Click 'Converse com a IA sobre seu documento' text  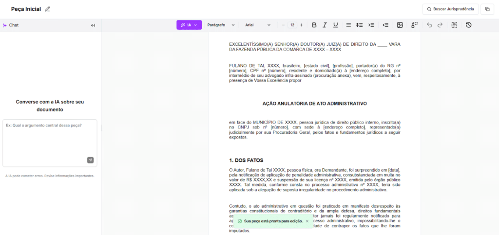(x=50, y=106)
